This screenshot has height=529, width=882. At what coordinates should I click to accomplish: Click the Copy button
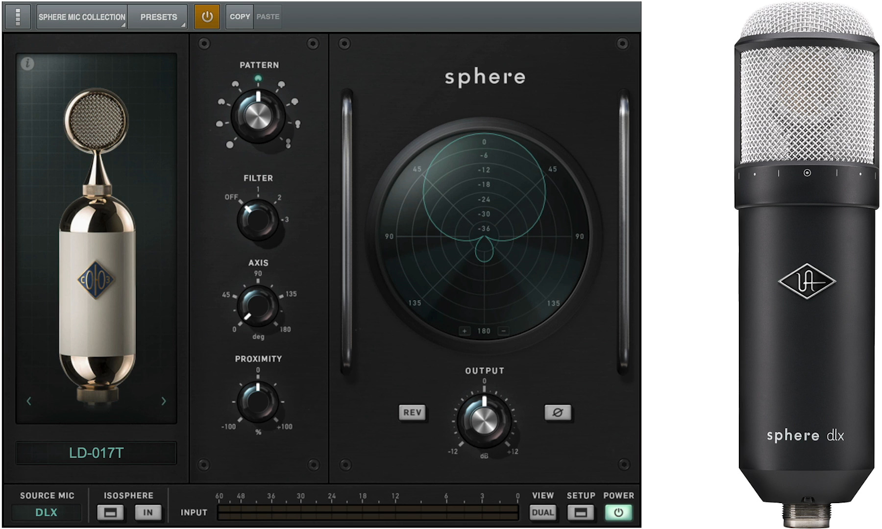[x=240, y=17]
